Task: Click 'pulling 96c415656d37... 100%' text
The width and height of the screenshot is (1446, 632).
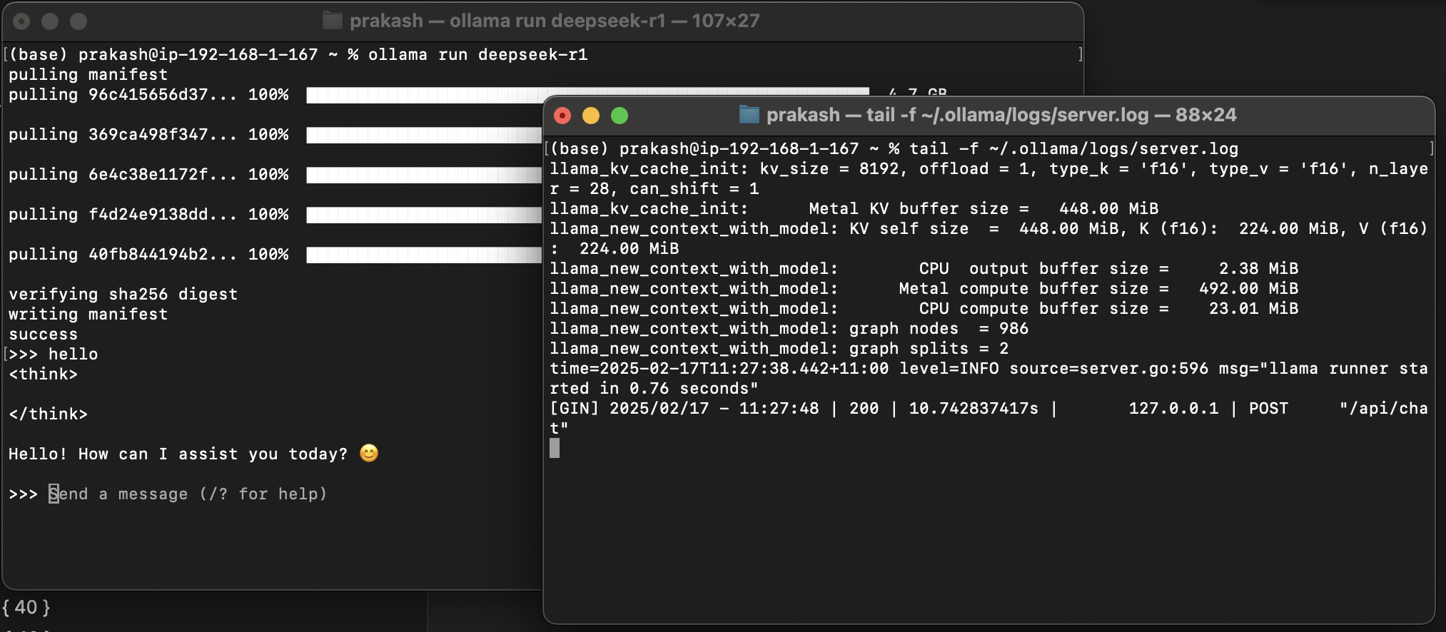Action: click(148, 95)
